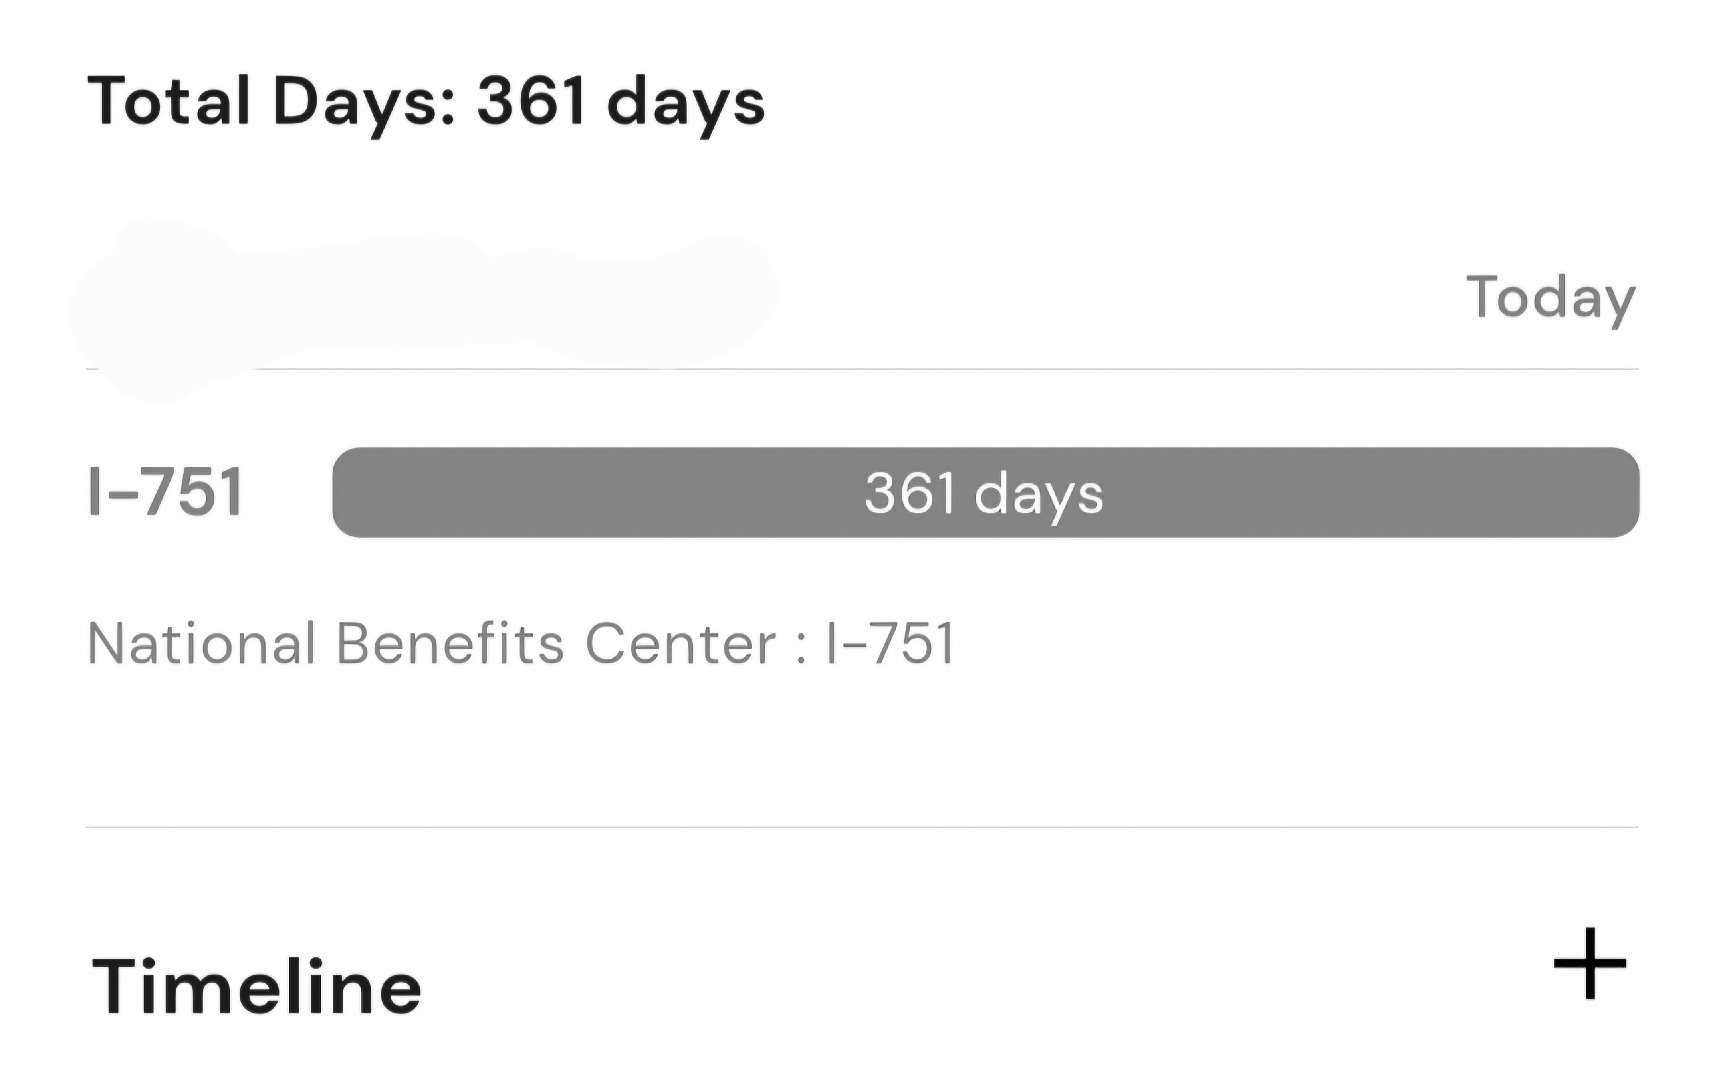
Task: Click the plus icon beside Timeline
Action: pos(1590,963)
